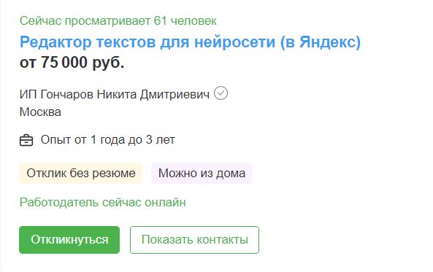This screenshot has height=272, width=433.
Task: Show employer contacts with Показать контакты
Action: pos(195,240)
